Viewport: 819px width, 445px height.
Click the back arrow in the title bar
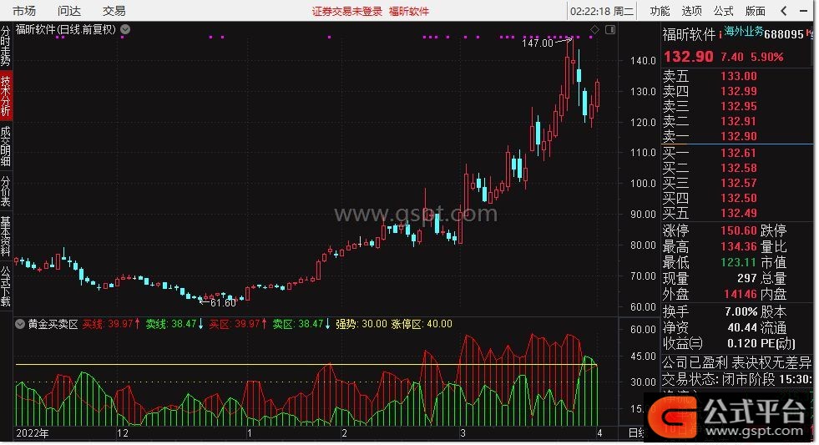pos(783,11)
